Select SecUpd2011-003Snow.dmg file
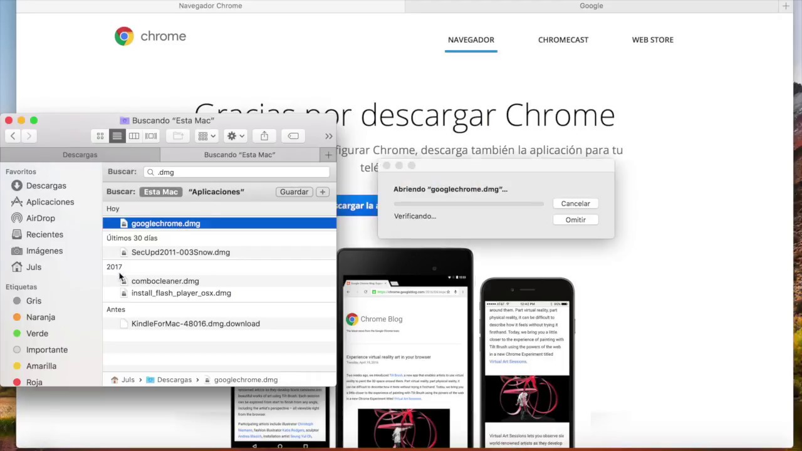This screenshot has height=451, width=802. [219, 252]
